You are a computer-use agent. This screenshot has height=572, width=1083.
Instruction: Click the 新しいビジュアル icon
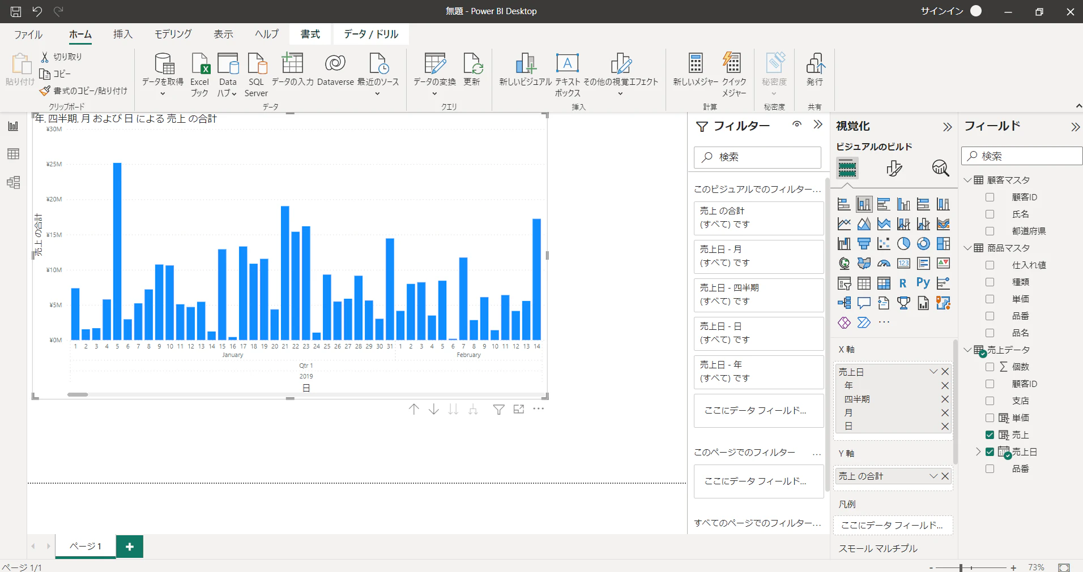(525, 64)
